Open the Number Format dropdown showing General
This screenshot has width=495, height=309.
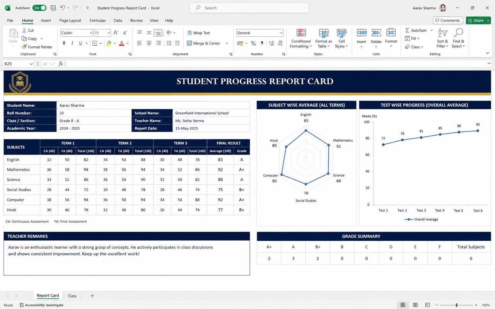(x=281, y=33)
